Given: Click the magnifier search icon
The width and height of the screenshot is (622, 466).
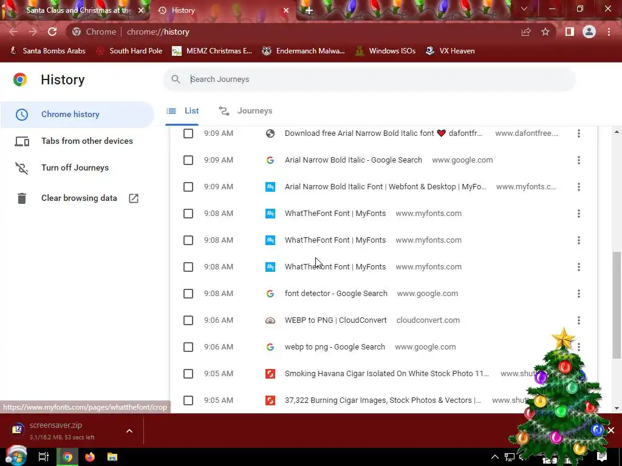Looking at the screenshot, I should 176,79.
